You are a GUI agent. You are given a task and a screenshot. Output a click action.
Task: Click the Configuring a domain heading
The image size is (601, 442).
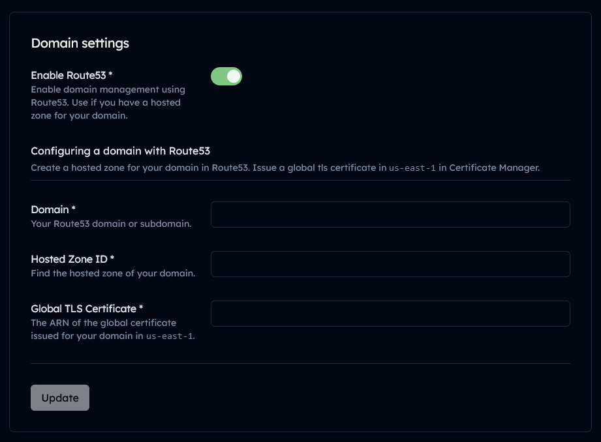click(121, 151)
